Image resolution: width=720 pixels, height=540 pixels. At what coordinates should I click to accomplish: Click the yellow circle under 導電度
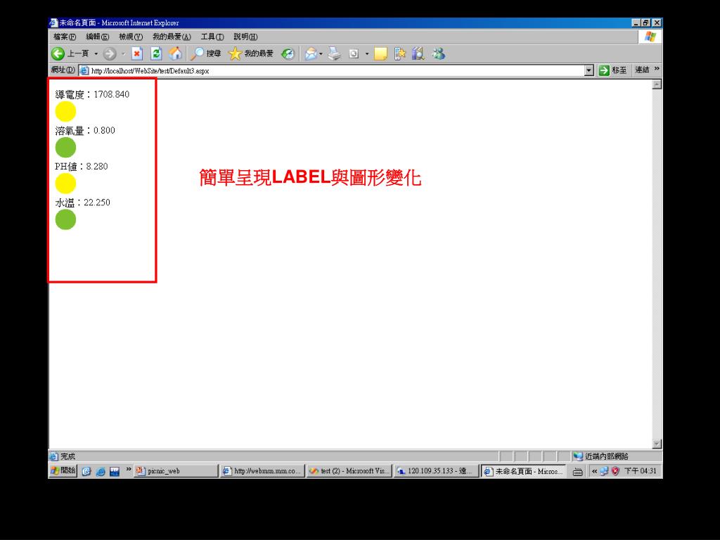(65, 111)
